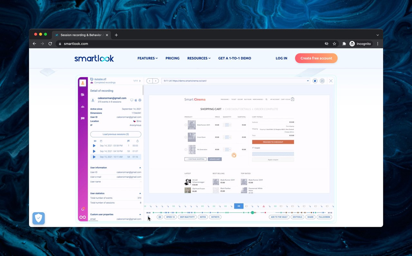Click the privacy shield badge icon
412x256 pixels.
click(x=39, y=218)
